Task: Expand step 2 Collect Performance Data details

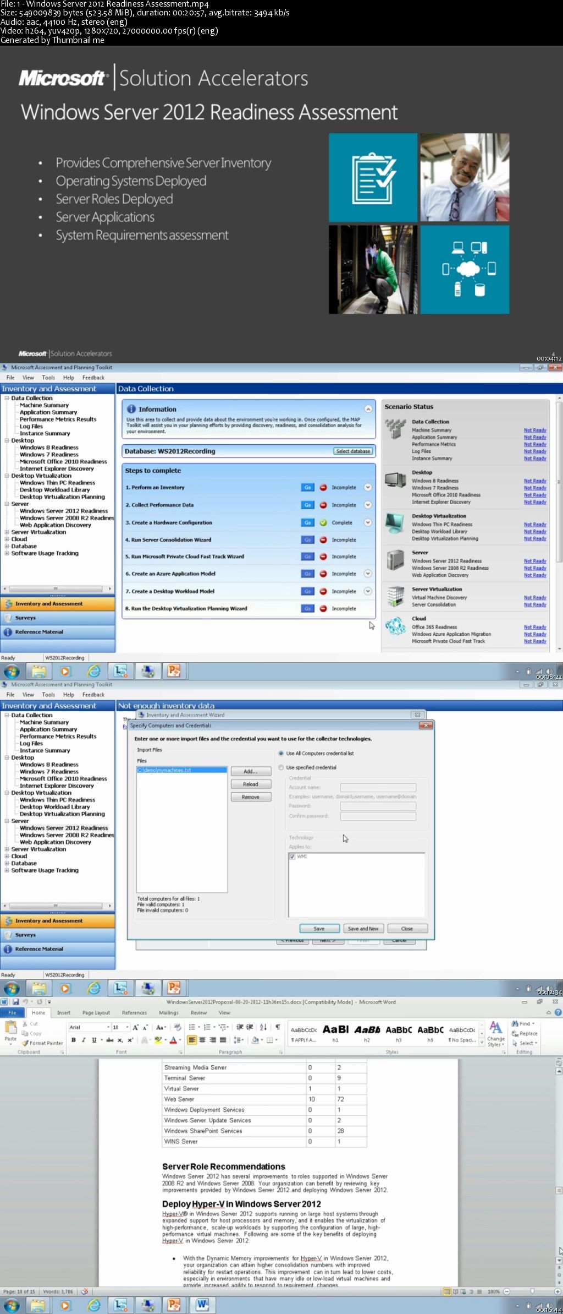Action: click(x=368, y=505)
